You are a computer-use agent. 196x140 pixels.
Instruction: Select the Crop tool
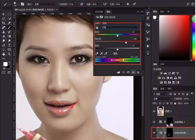pyautogui.click(x=4, y=23)
